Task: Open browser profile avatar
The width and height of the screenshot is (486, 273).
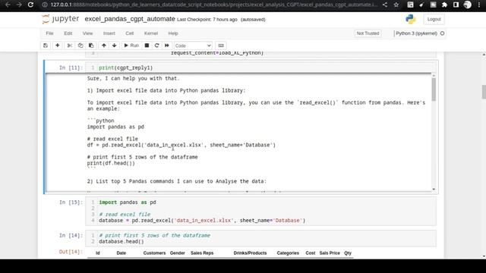Action: (468, 5)
